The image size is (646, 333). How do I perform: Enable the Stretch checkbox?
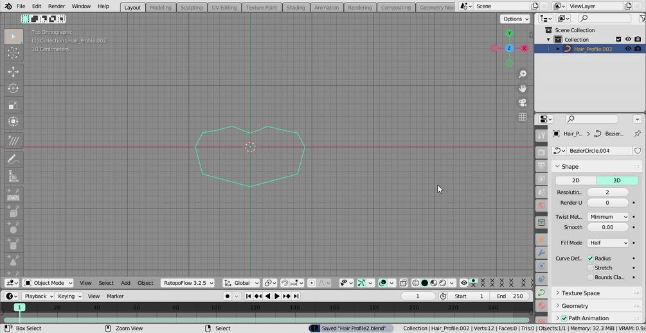click(590, 268)
